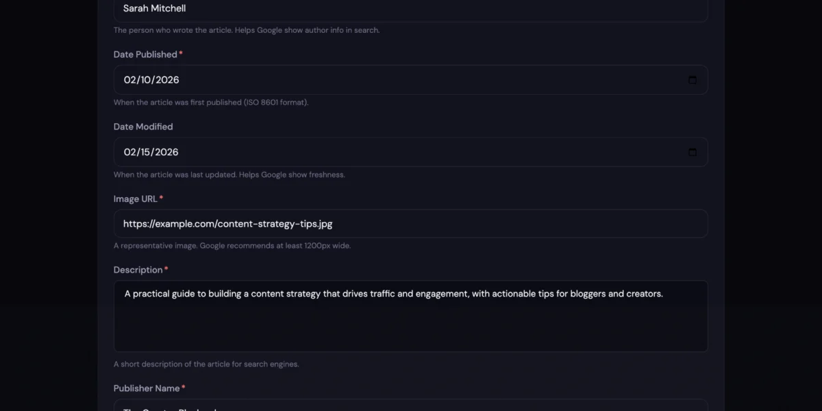Select the year 2026 in Date Published
This screenshot has height=411, width=822.
(x=167, y=80)
